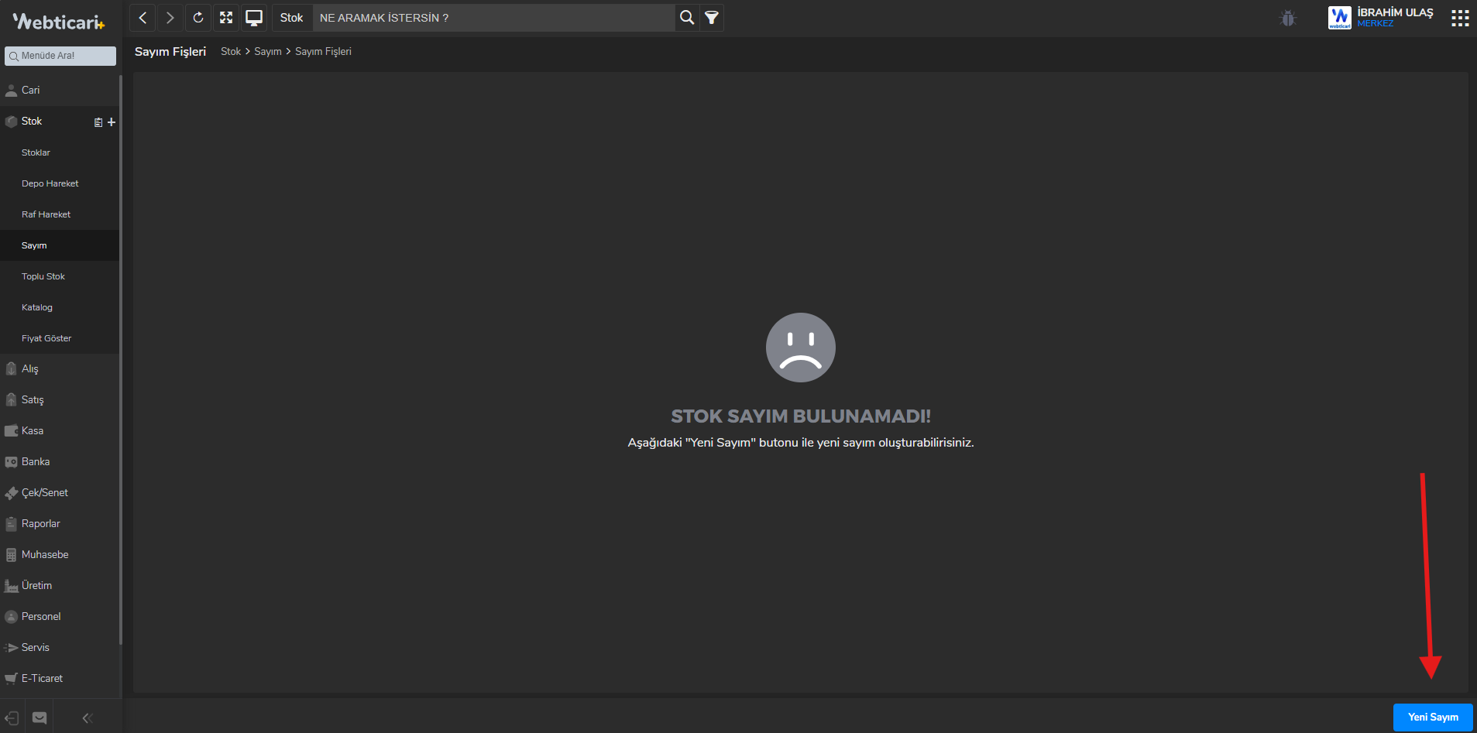Image resolution: width=1477 pixels, height=733 pixels.
Task: Collapse the sidebar with double chevron
Action: point(88,718)
